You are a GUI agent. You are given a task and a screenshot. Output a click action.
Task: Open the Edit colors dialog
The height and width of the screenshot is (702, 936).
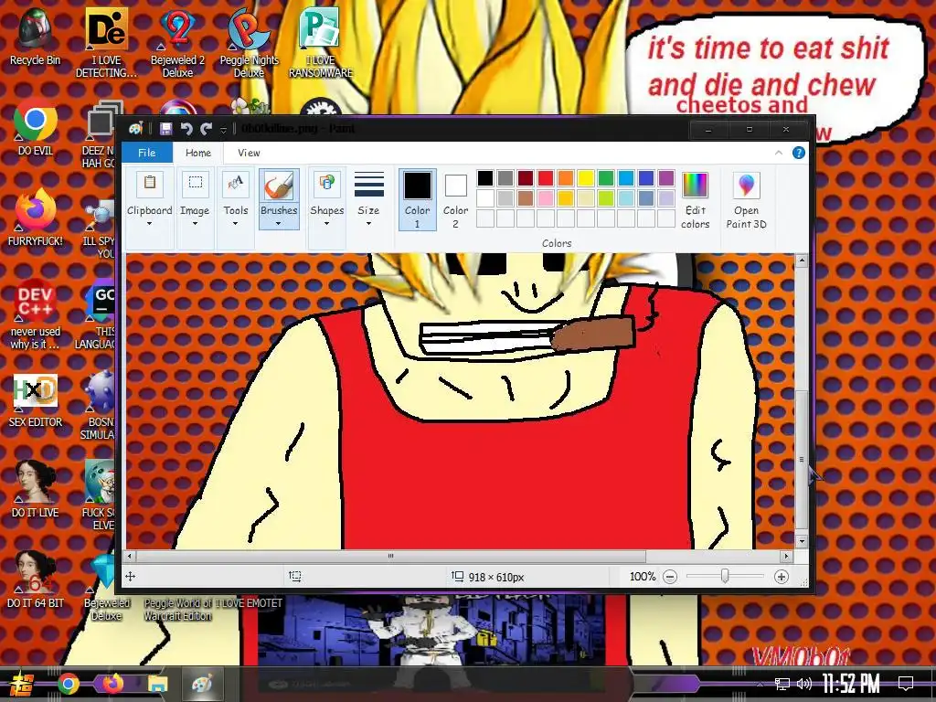[695, 200]
